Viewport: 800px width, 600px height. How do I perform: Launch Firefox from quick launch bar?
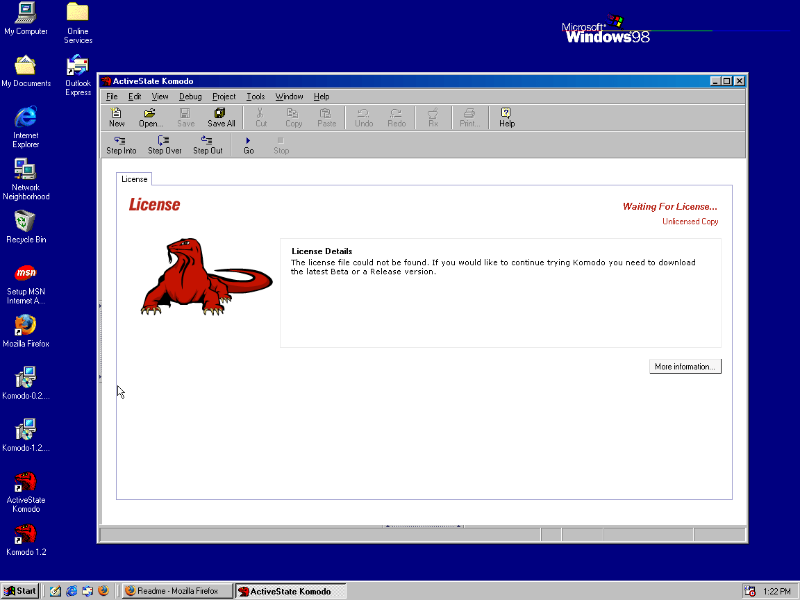click(x=103, y=591)
